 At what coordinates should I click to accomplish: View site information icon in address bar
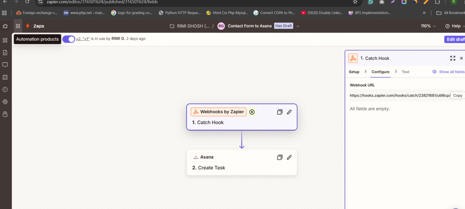pyautogui.click(x=41, y=1)
